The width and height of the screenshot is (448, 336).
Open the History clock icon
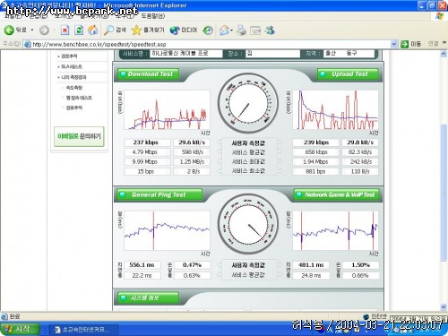[x=208, y=30]
